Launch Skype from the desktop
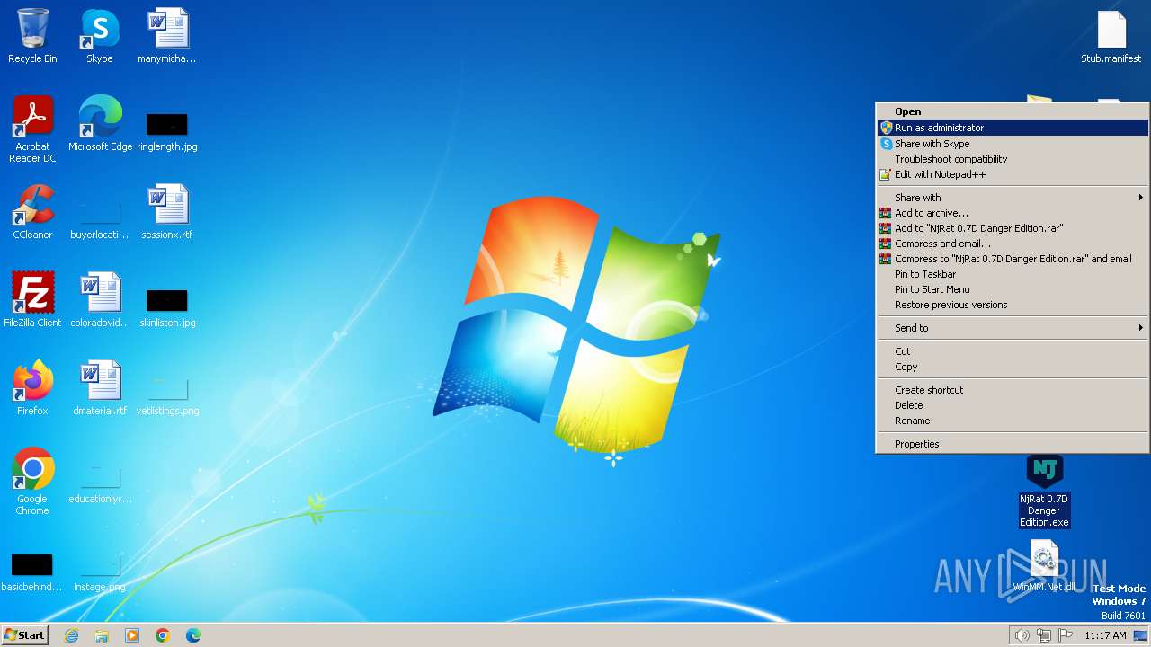This screenshot has width=1151, height=647. tap(100, 36)
